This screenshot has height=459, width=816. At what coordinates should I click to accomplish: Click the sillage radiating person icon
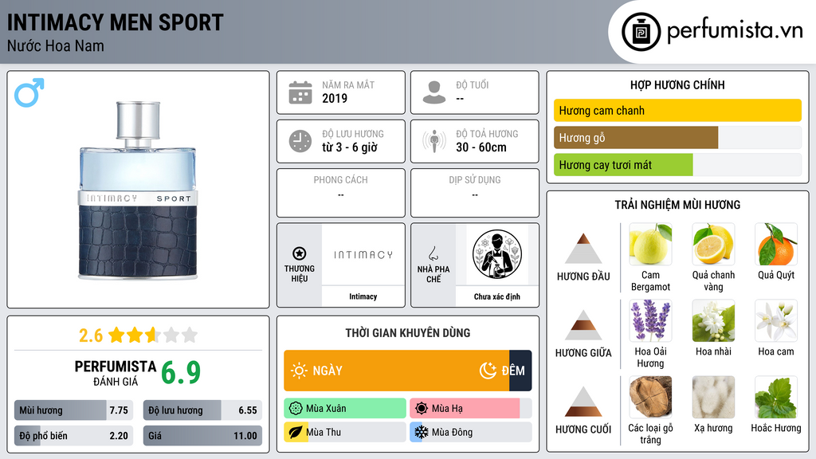pos(434,141)
